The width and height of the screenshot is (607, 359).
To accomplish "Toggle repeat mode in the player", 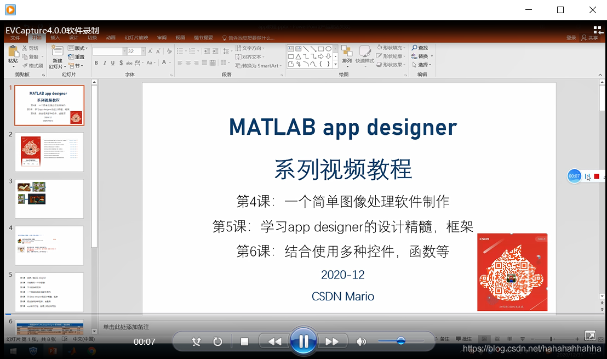I will tap(217, 341).
